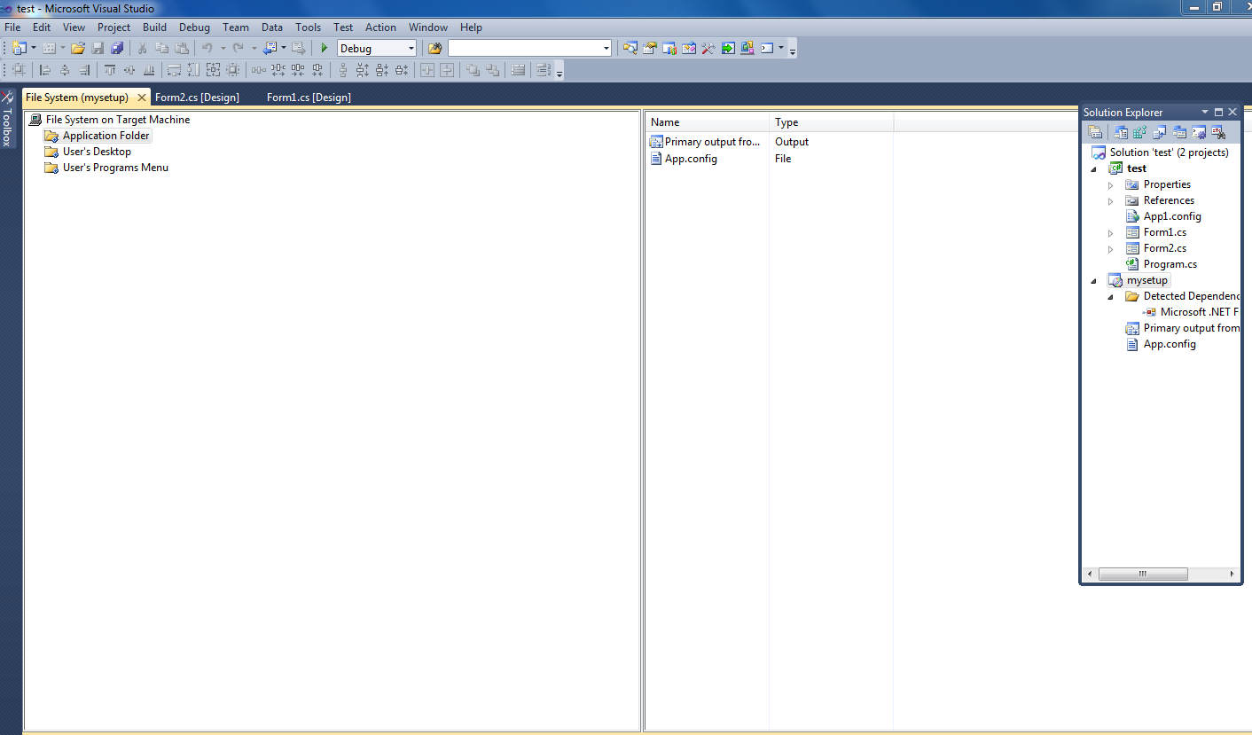Start debugging with the green run arrow
The height and width of the screenshot is (735, 1252).
click(x=325, y=48)
